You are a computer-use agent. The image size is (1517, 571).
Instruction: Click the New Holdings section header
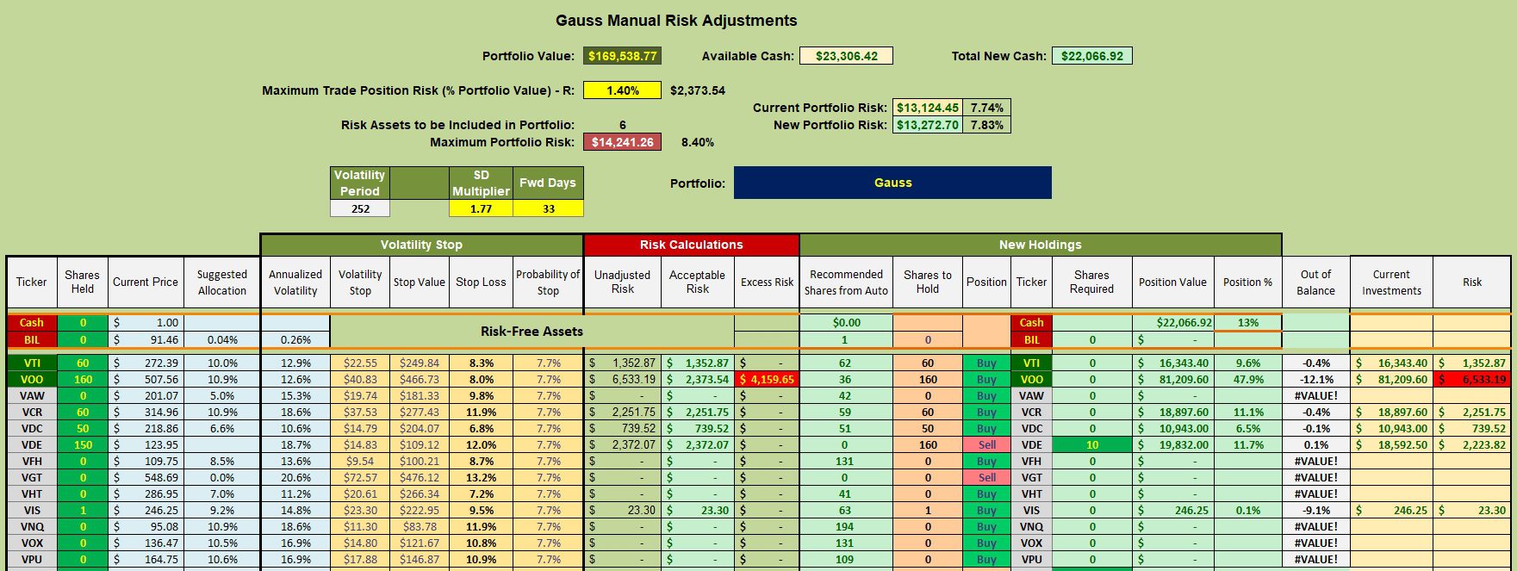(1040, 245)
